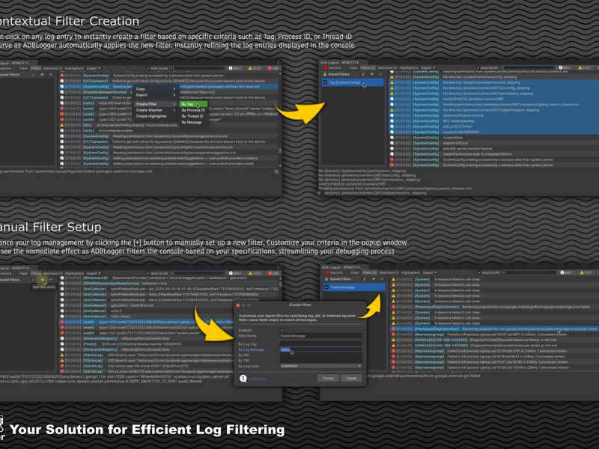
Task: Expand the Create Watcher submenu arrow
Action: [x=174, y=110]
